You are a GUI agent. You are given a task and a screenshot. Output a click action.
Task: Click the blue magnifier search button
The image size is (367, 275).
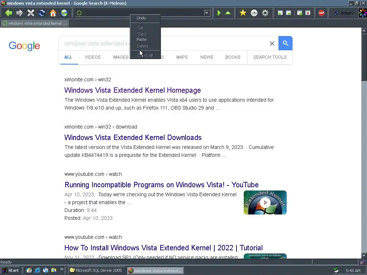pos(285,43)
